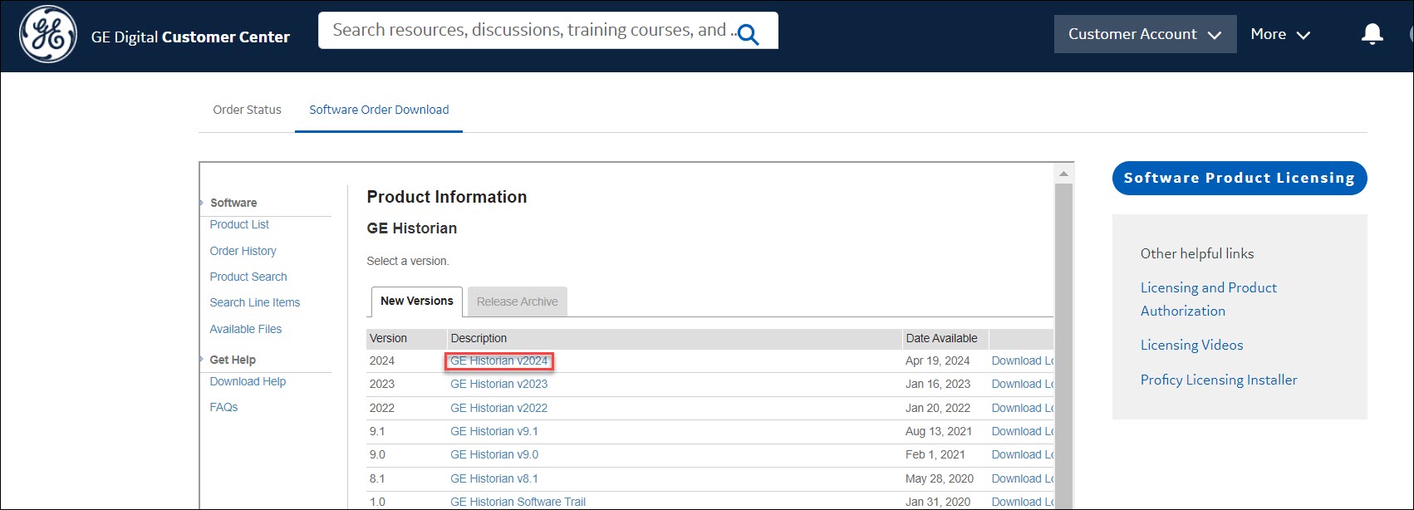This screenshot has height=510, width=1414.
Task: Select the New Versions tab
Action: click(x=416, y=302)
